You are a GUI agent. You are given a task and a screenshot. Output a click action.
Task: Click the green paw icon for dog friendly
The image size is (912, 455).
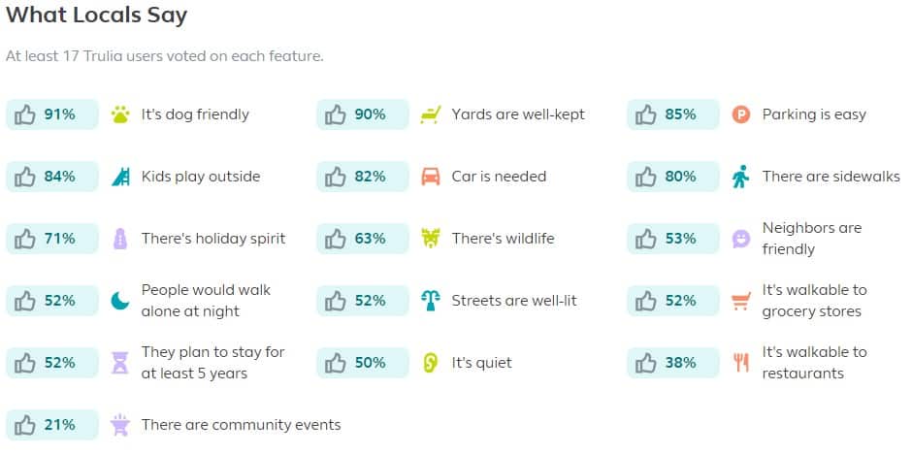[120, 114]
